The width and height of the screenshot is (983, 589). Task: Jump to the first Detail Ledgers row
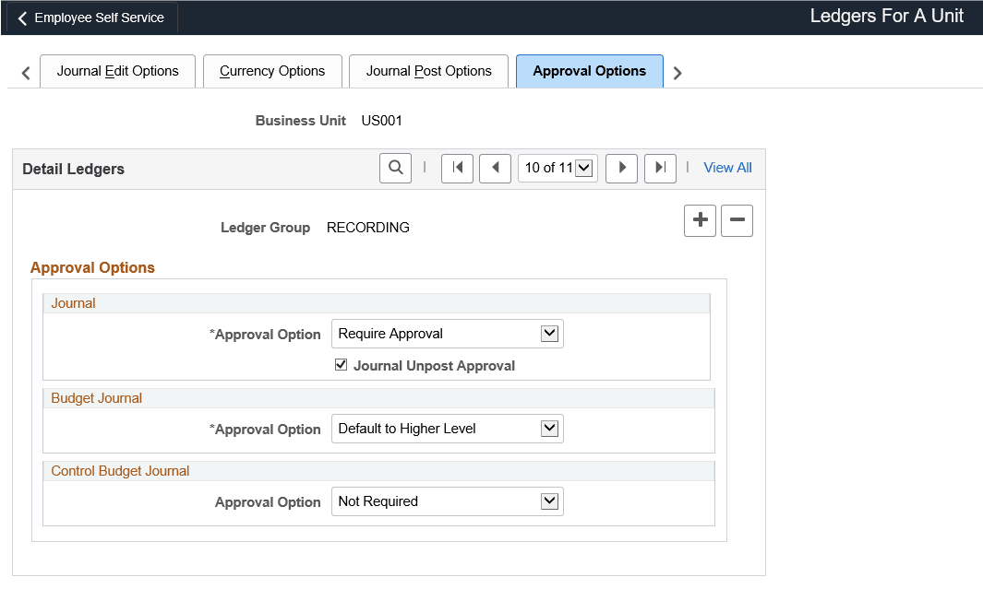pyautogui.click(x=457, y=168)
